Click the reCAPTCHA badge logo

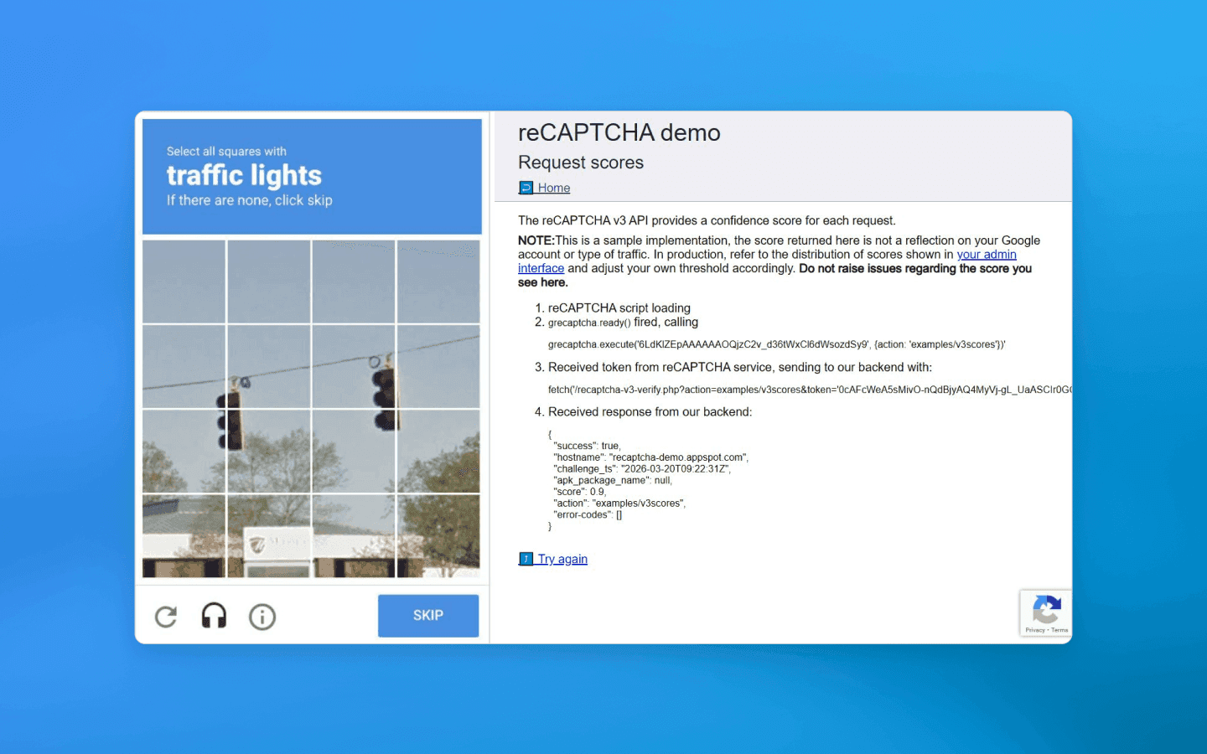[1046, 609]
